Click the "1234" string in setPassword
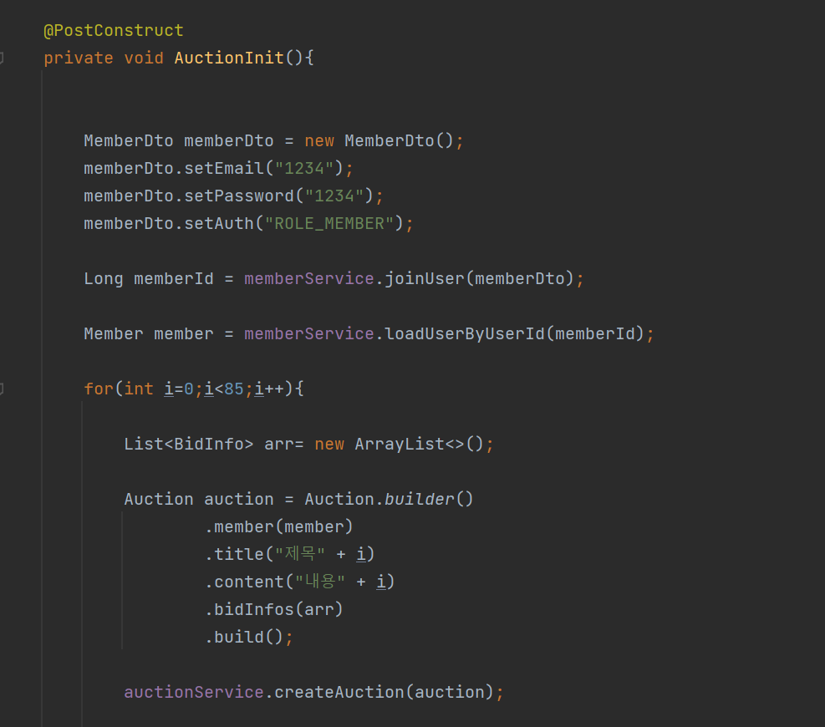Viewport: 825px width, 727px height. click(x=334, y=196)
